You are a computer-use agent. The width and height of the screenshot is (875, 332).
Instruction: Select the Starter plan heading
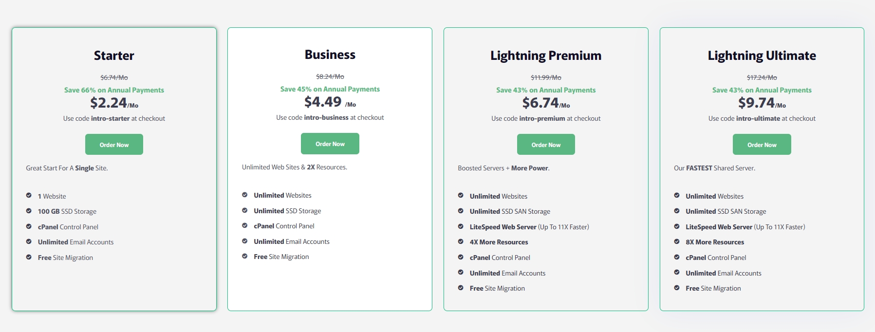[114, 55]
